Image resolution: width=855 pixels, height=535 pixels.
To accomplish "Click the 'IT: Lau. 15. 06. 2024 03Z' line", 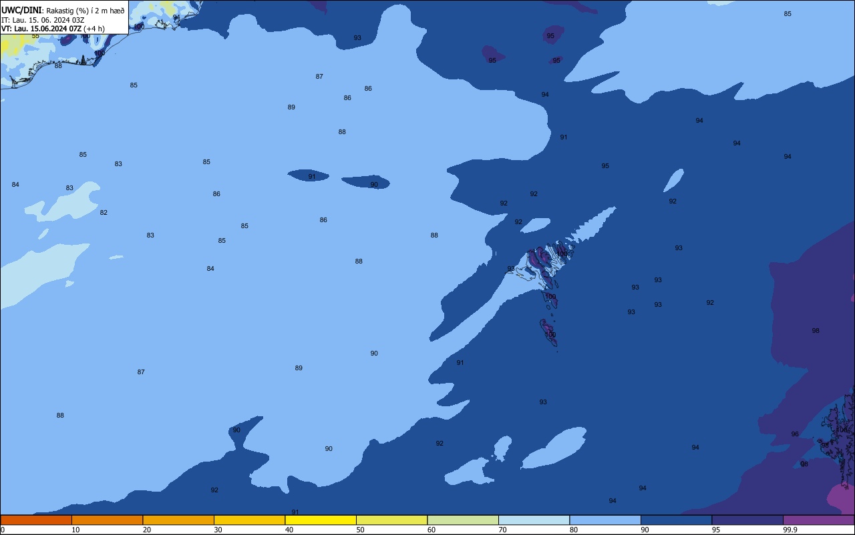I will [43, 19].
